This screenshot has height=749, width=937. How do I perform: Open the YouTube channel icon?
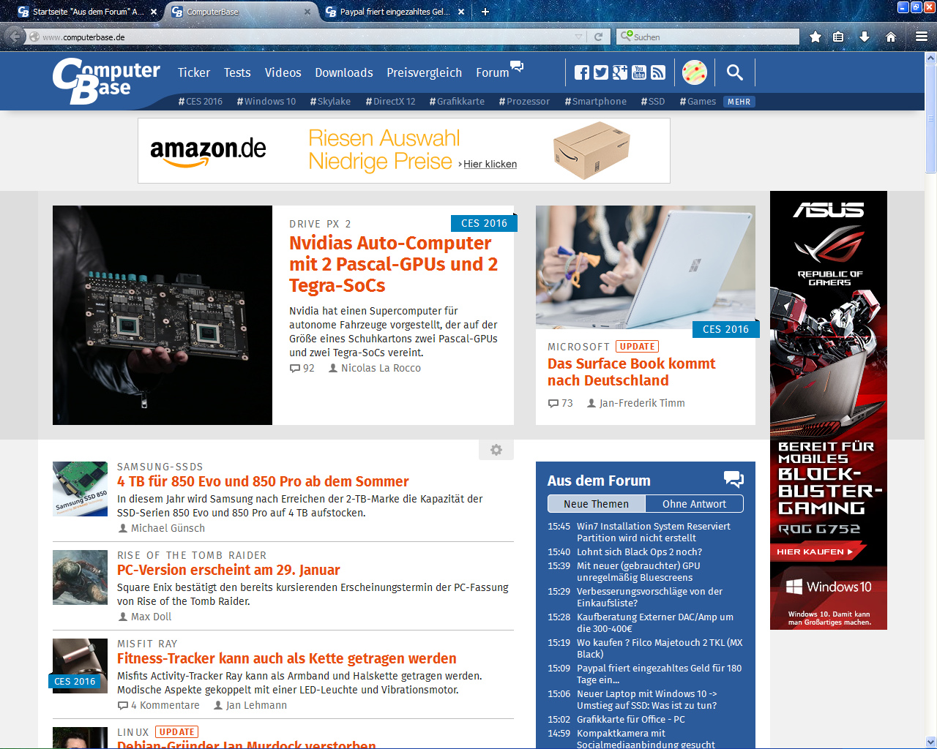pyautogui.click(x=639, y=72)
